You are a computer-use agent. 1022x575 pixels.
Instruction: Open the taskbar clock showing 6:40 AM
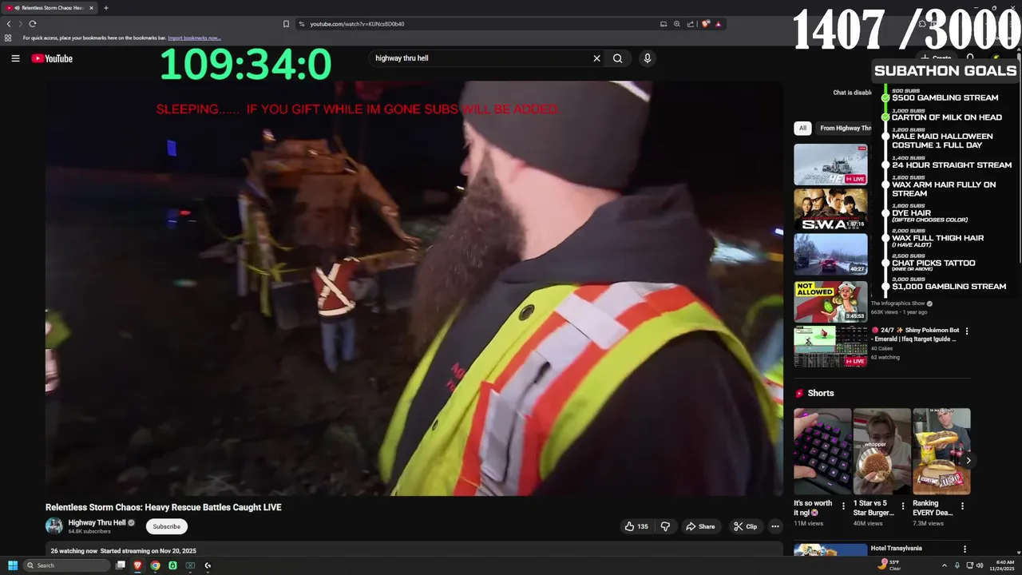coord(1002,565)
